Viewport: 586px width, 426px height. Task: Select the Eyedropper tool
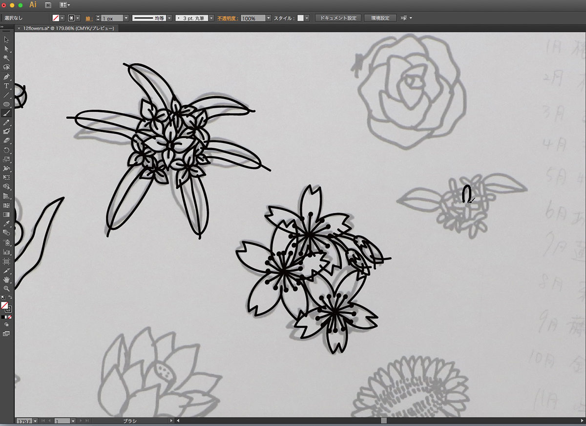click(6, 223)
